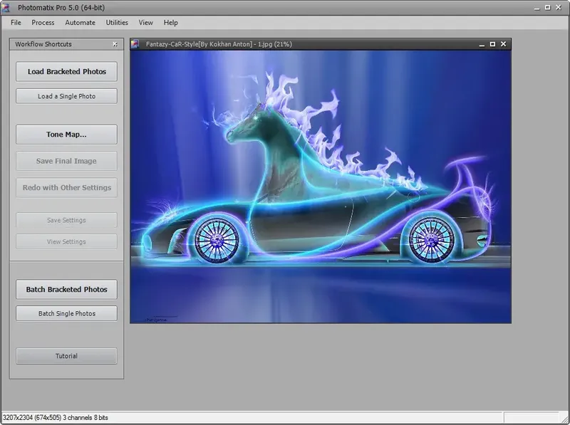
Task: Open the File menu
Action: pyautogui.click(x=16, y=23)
